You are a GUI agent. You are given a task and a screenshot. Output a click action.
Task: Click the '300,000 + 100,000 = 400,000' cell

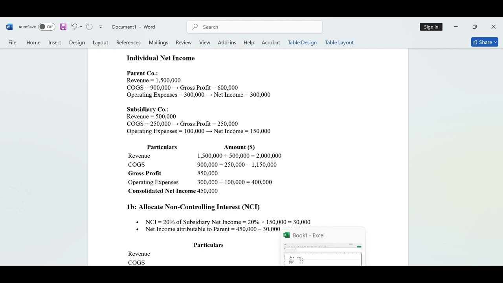click(235, 182)
